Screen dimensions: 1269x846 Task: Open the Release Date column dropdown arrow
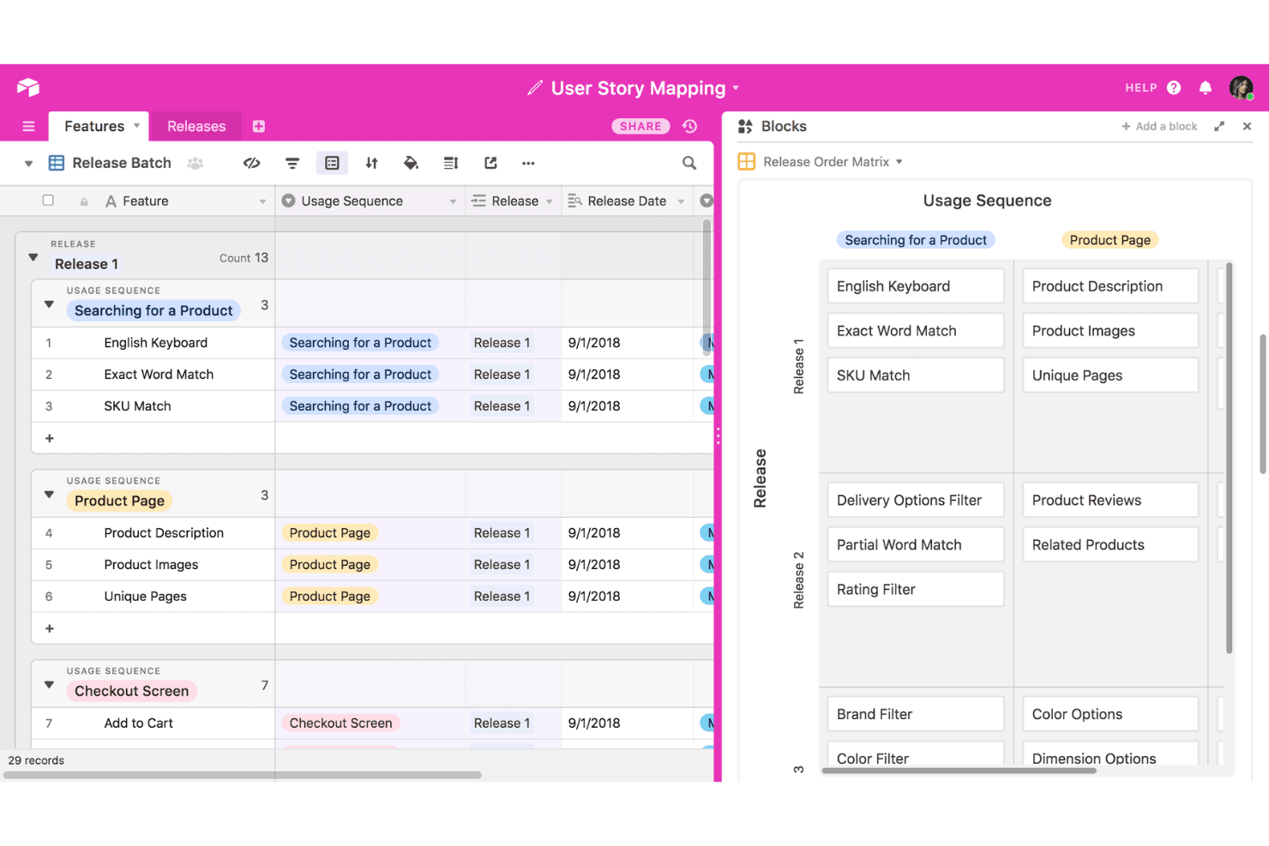click(x=681, y=201)
